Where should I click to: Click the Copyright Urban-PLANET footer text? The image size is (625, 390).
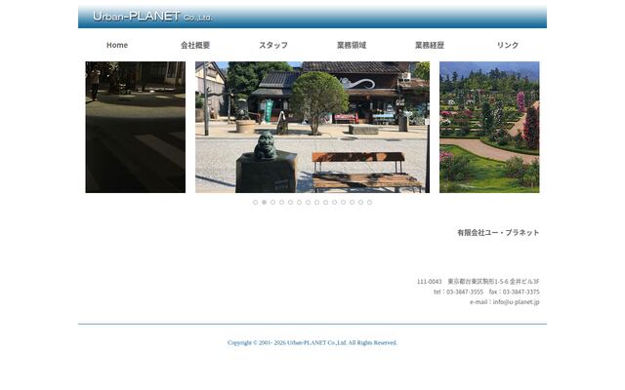pyautogui.click(x=312, y=342)
